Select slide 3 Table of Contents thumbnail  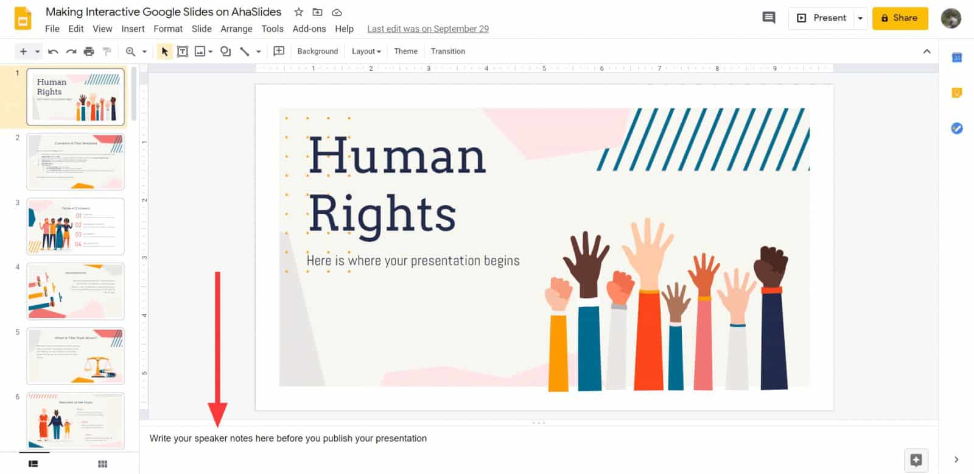tap(75, 227)
